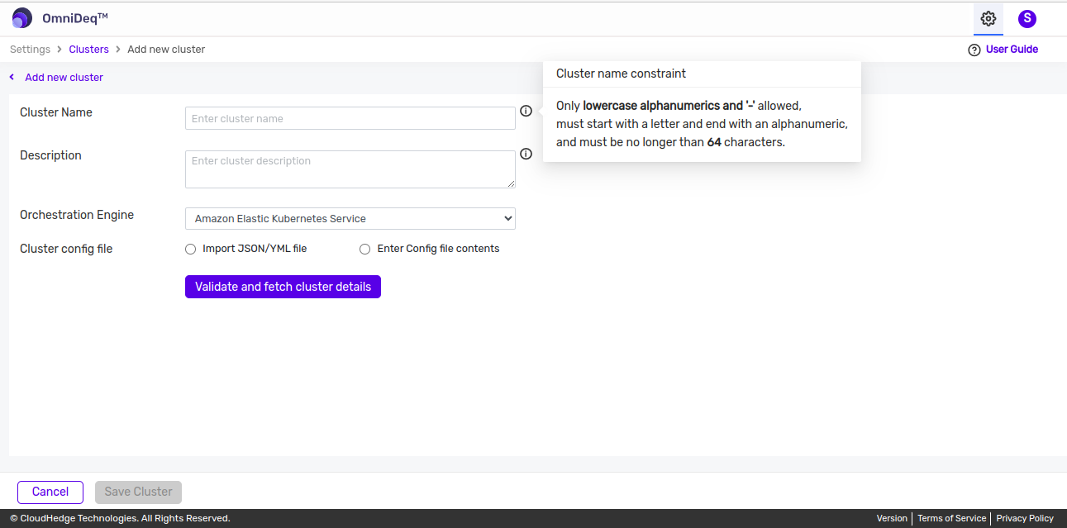
Task: Click the Orchestration Engine label
Action: click(77, 215)
